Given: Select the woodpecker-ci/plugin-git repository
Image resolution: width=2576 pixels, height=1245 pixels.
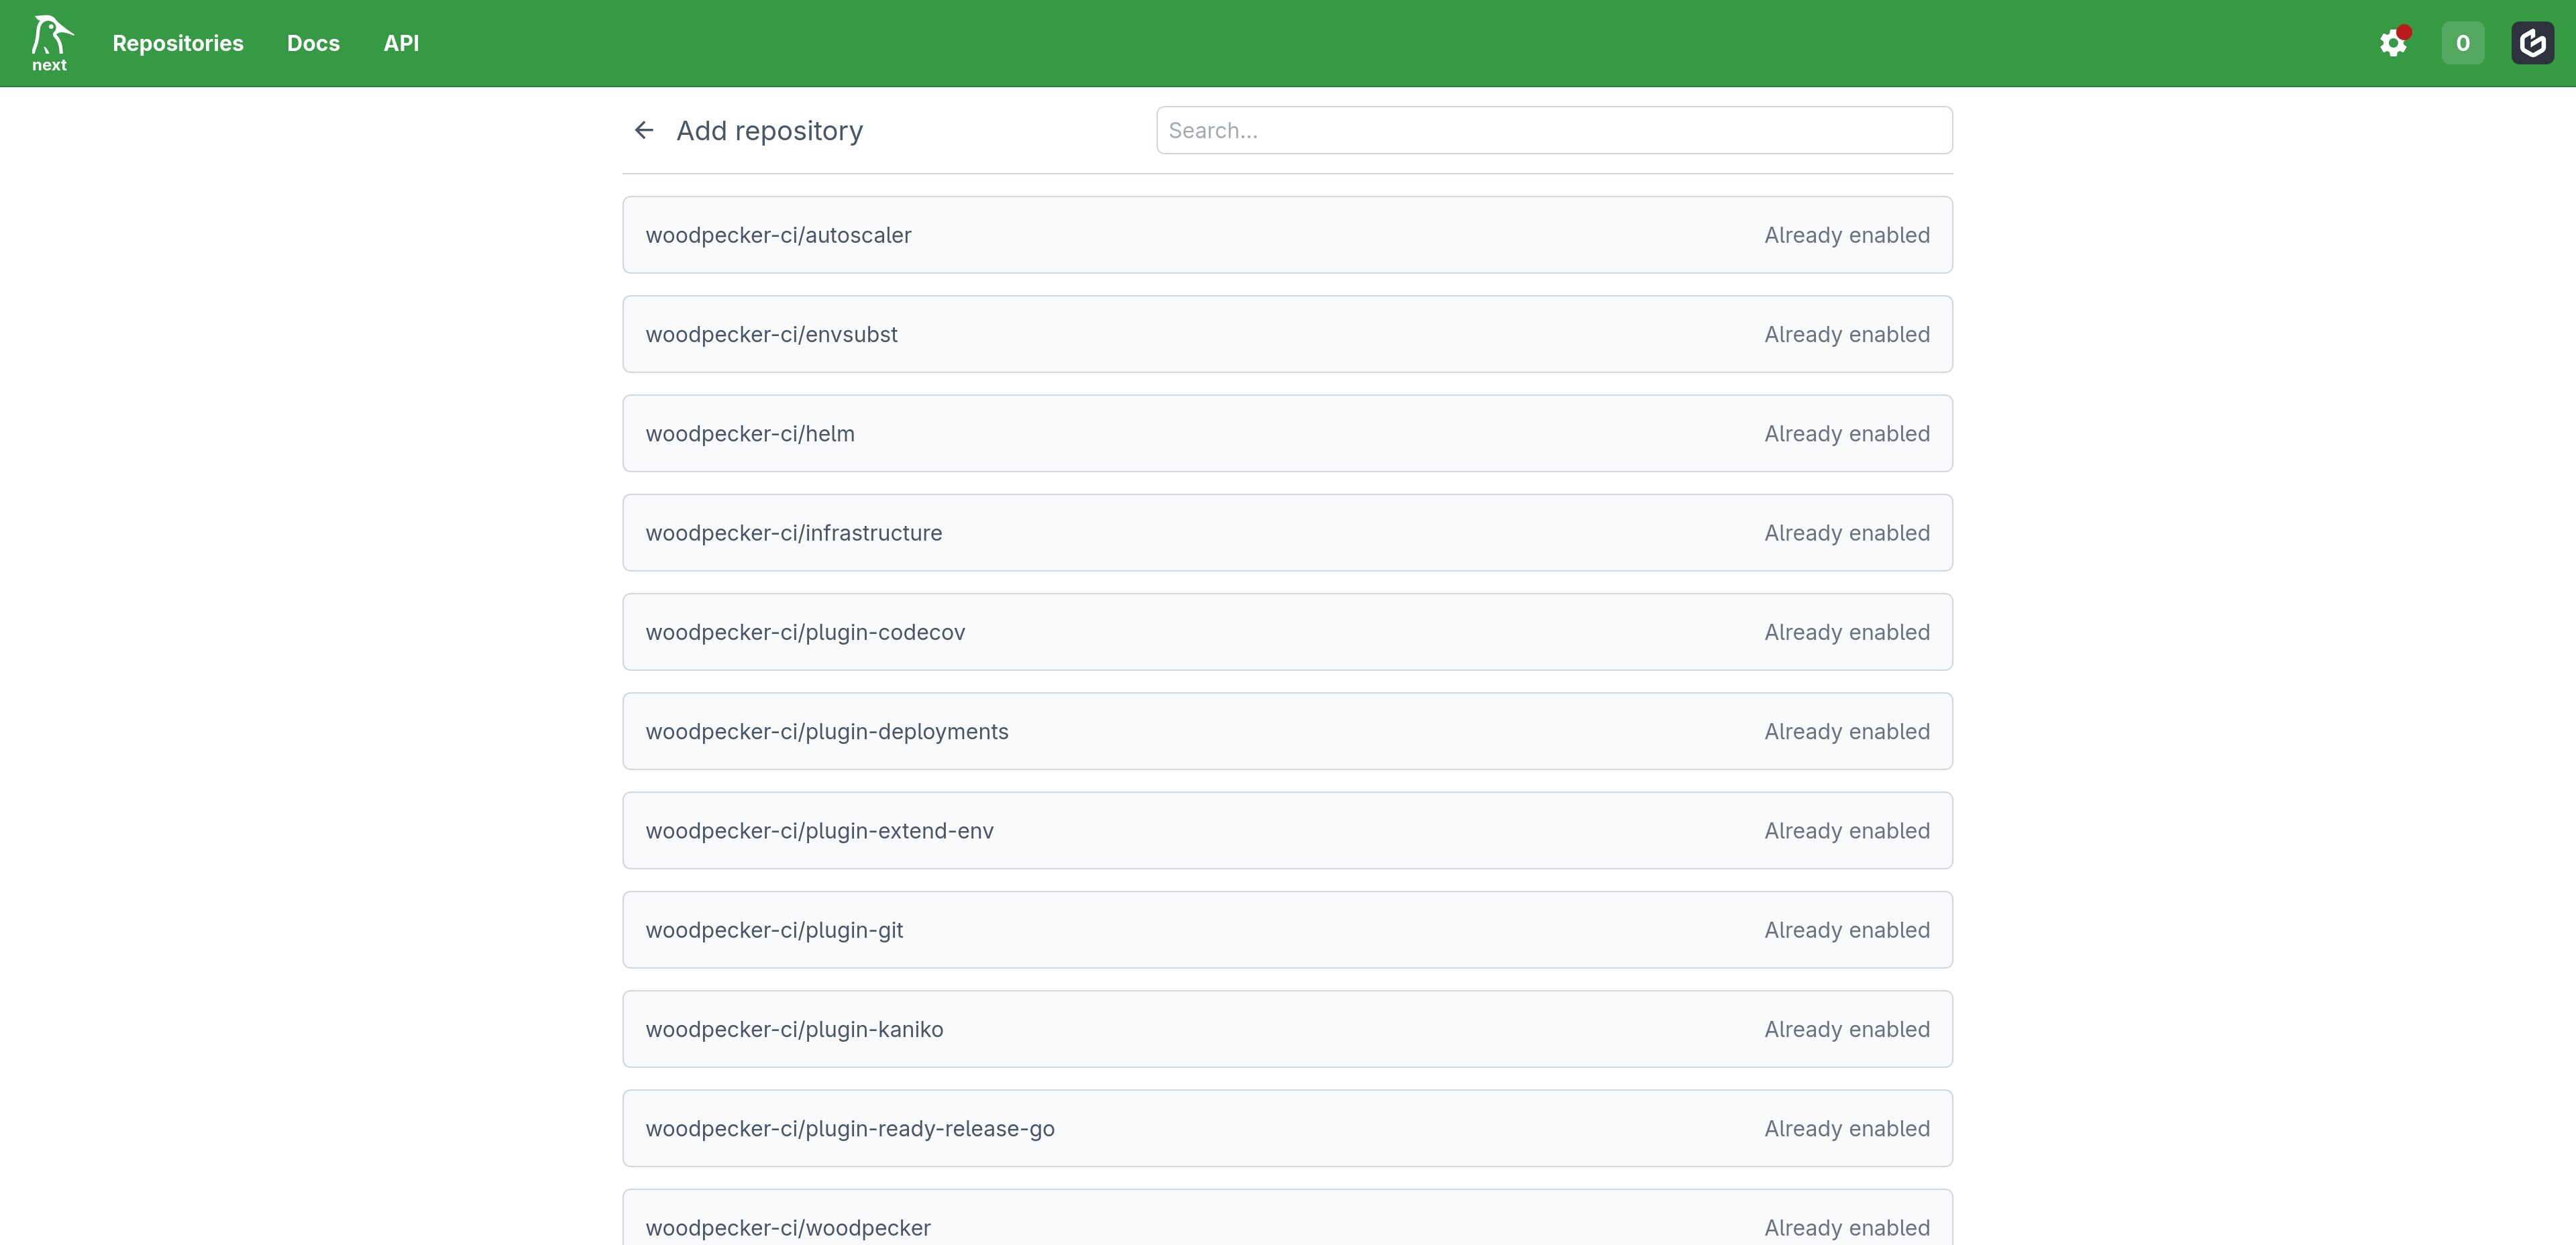Looking at the screenshot, I should 1287,930.
